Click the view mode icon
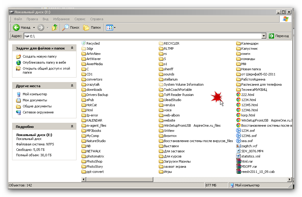Screen dimensions: 302x197 pyautogui.click(x=109, y=28)
